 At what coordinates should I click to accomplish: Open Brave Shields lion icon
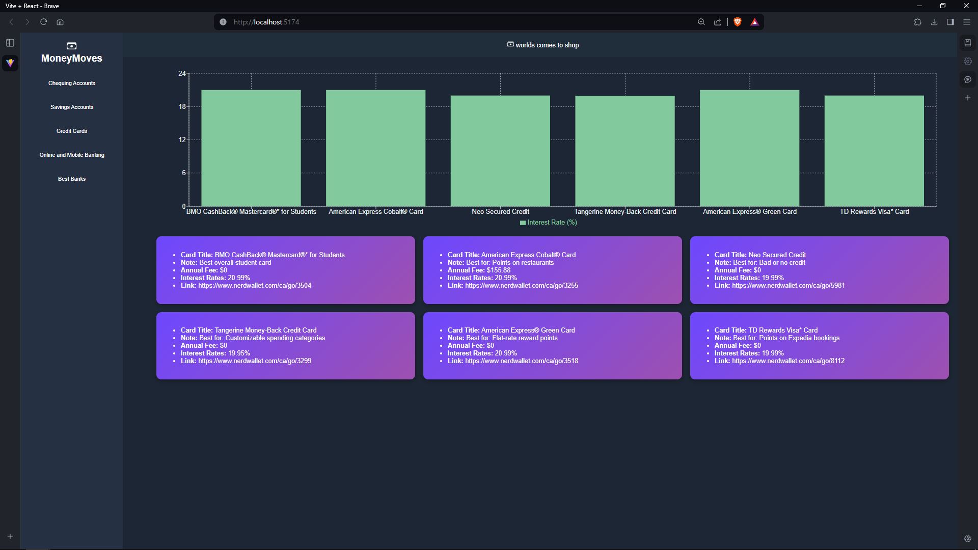click(x=737, y=22)
